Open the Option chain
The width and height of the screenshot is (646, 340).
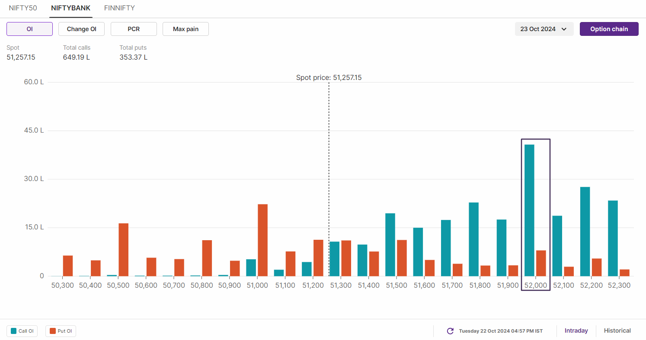click(609, 29)
